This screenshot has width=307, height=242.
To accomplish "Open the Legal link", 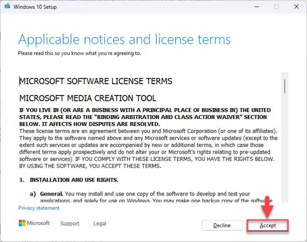I will pos(100,223).
